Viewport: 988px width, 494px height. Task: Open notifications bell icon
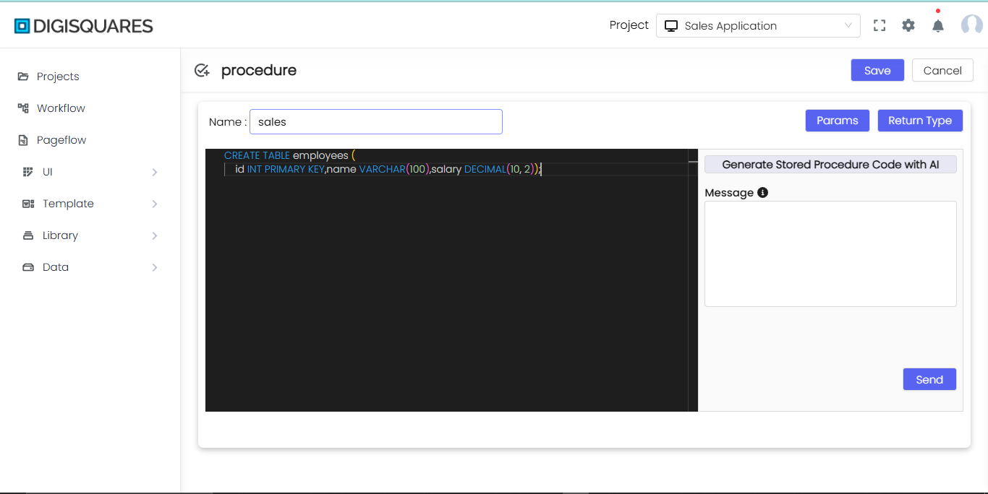938,25
